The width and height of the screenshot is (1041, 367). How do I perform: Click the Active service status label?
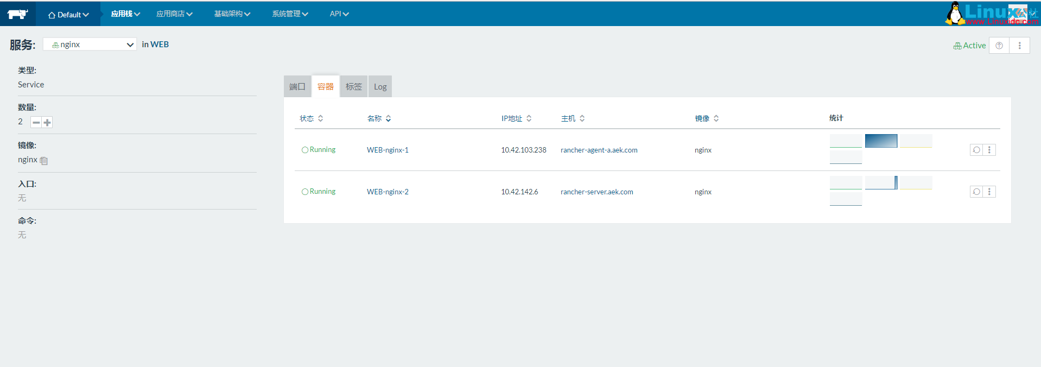tap(969, 46)
